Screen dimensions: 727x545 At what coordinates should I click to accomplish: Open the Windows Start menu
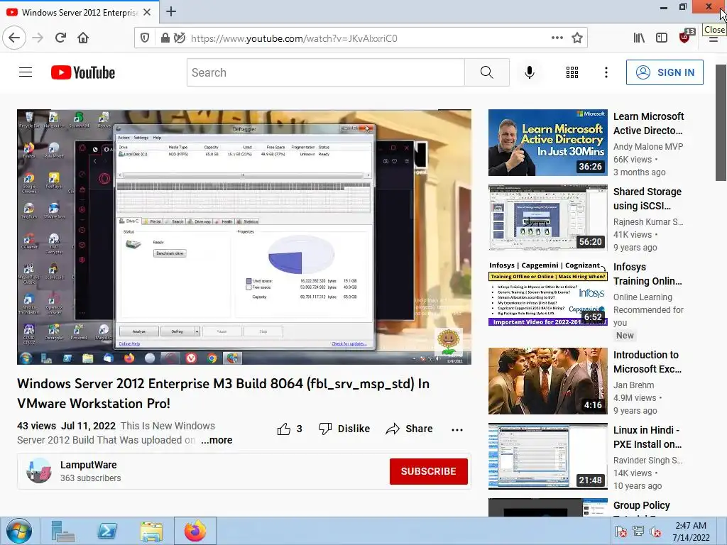click(x=19, y=531)
